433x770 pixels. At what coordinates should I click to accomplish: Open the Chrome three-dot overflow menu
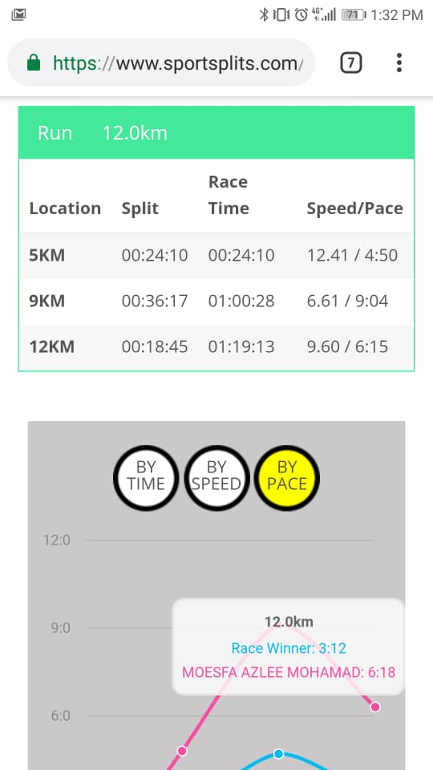pyautogui.click(x=399, y=63)
